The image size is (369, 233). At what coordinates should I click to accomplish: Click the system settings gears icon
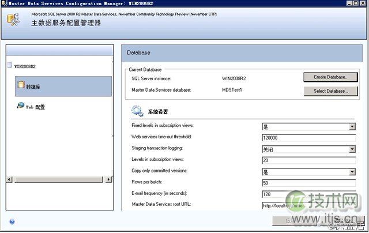click(x=137, y=111)
